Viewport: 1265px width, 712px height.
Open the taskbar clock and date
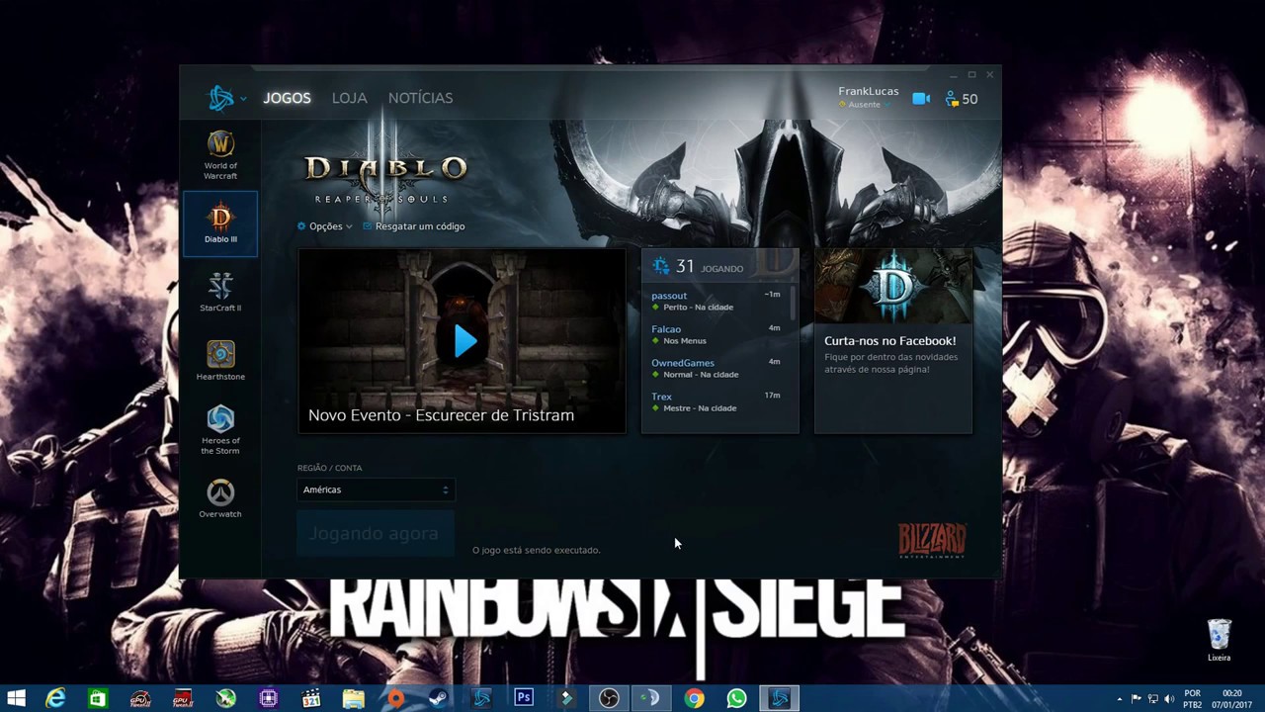[x=1232, y=699]
